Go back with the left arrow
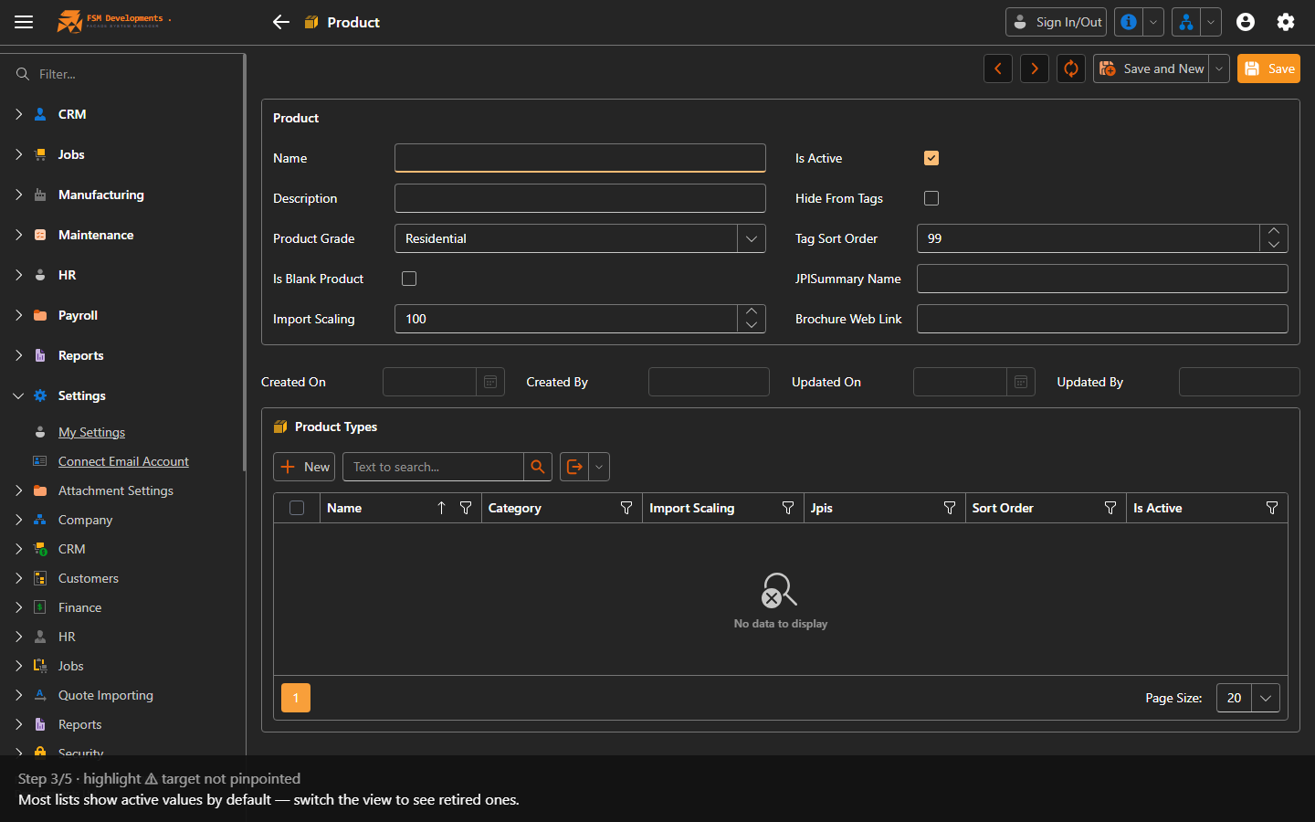 coord(281,22)
